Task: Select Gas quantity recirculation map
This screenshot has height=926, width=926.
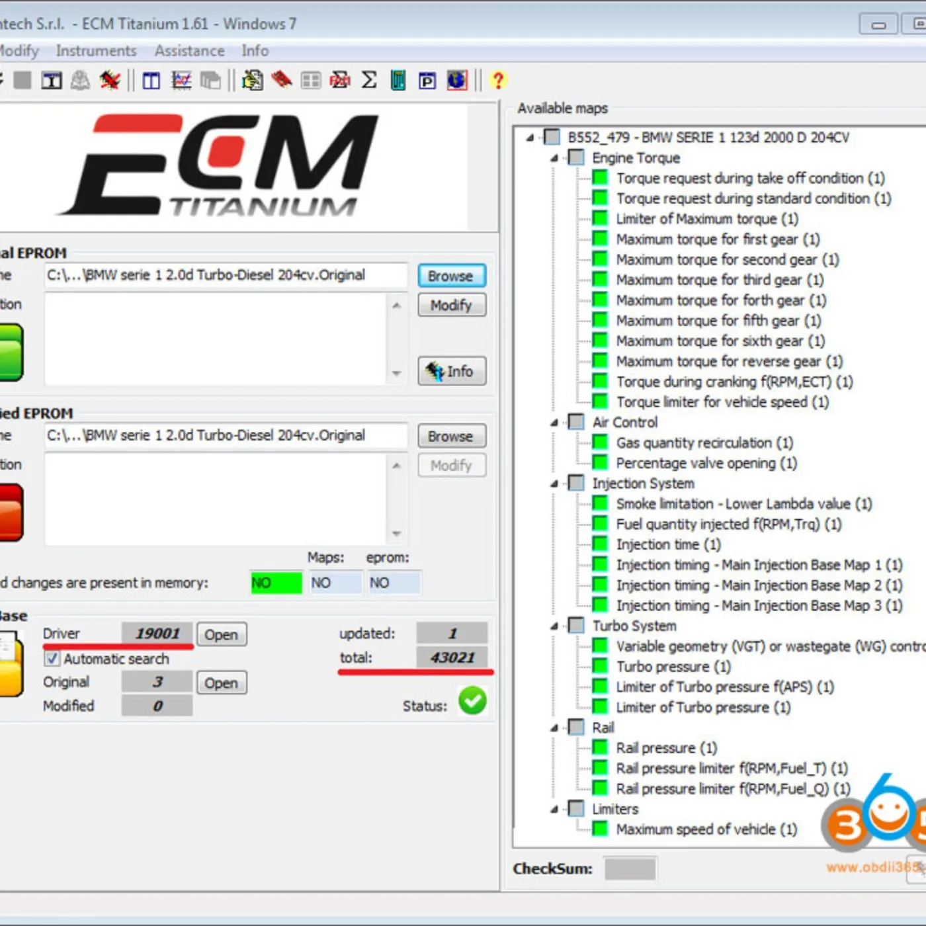Action: pyautogui.click(x=705, y=442)
